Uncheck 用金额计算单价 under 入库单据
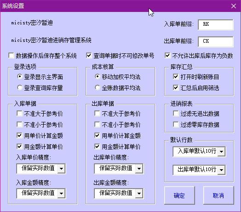The height and width of the screenshot is (212, 241). point(19,147)
